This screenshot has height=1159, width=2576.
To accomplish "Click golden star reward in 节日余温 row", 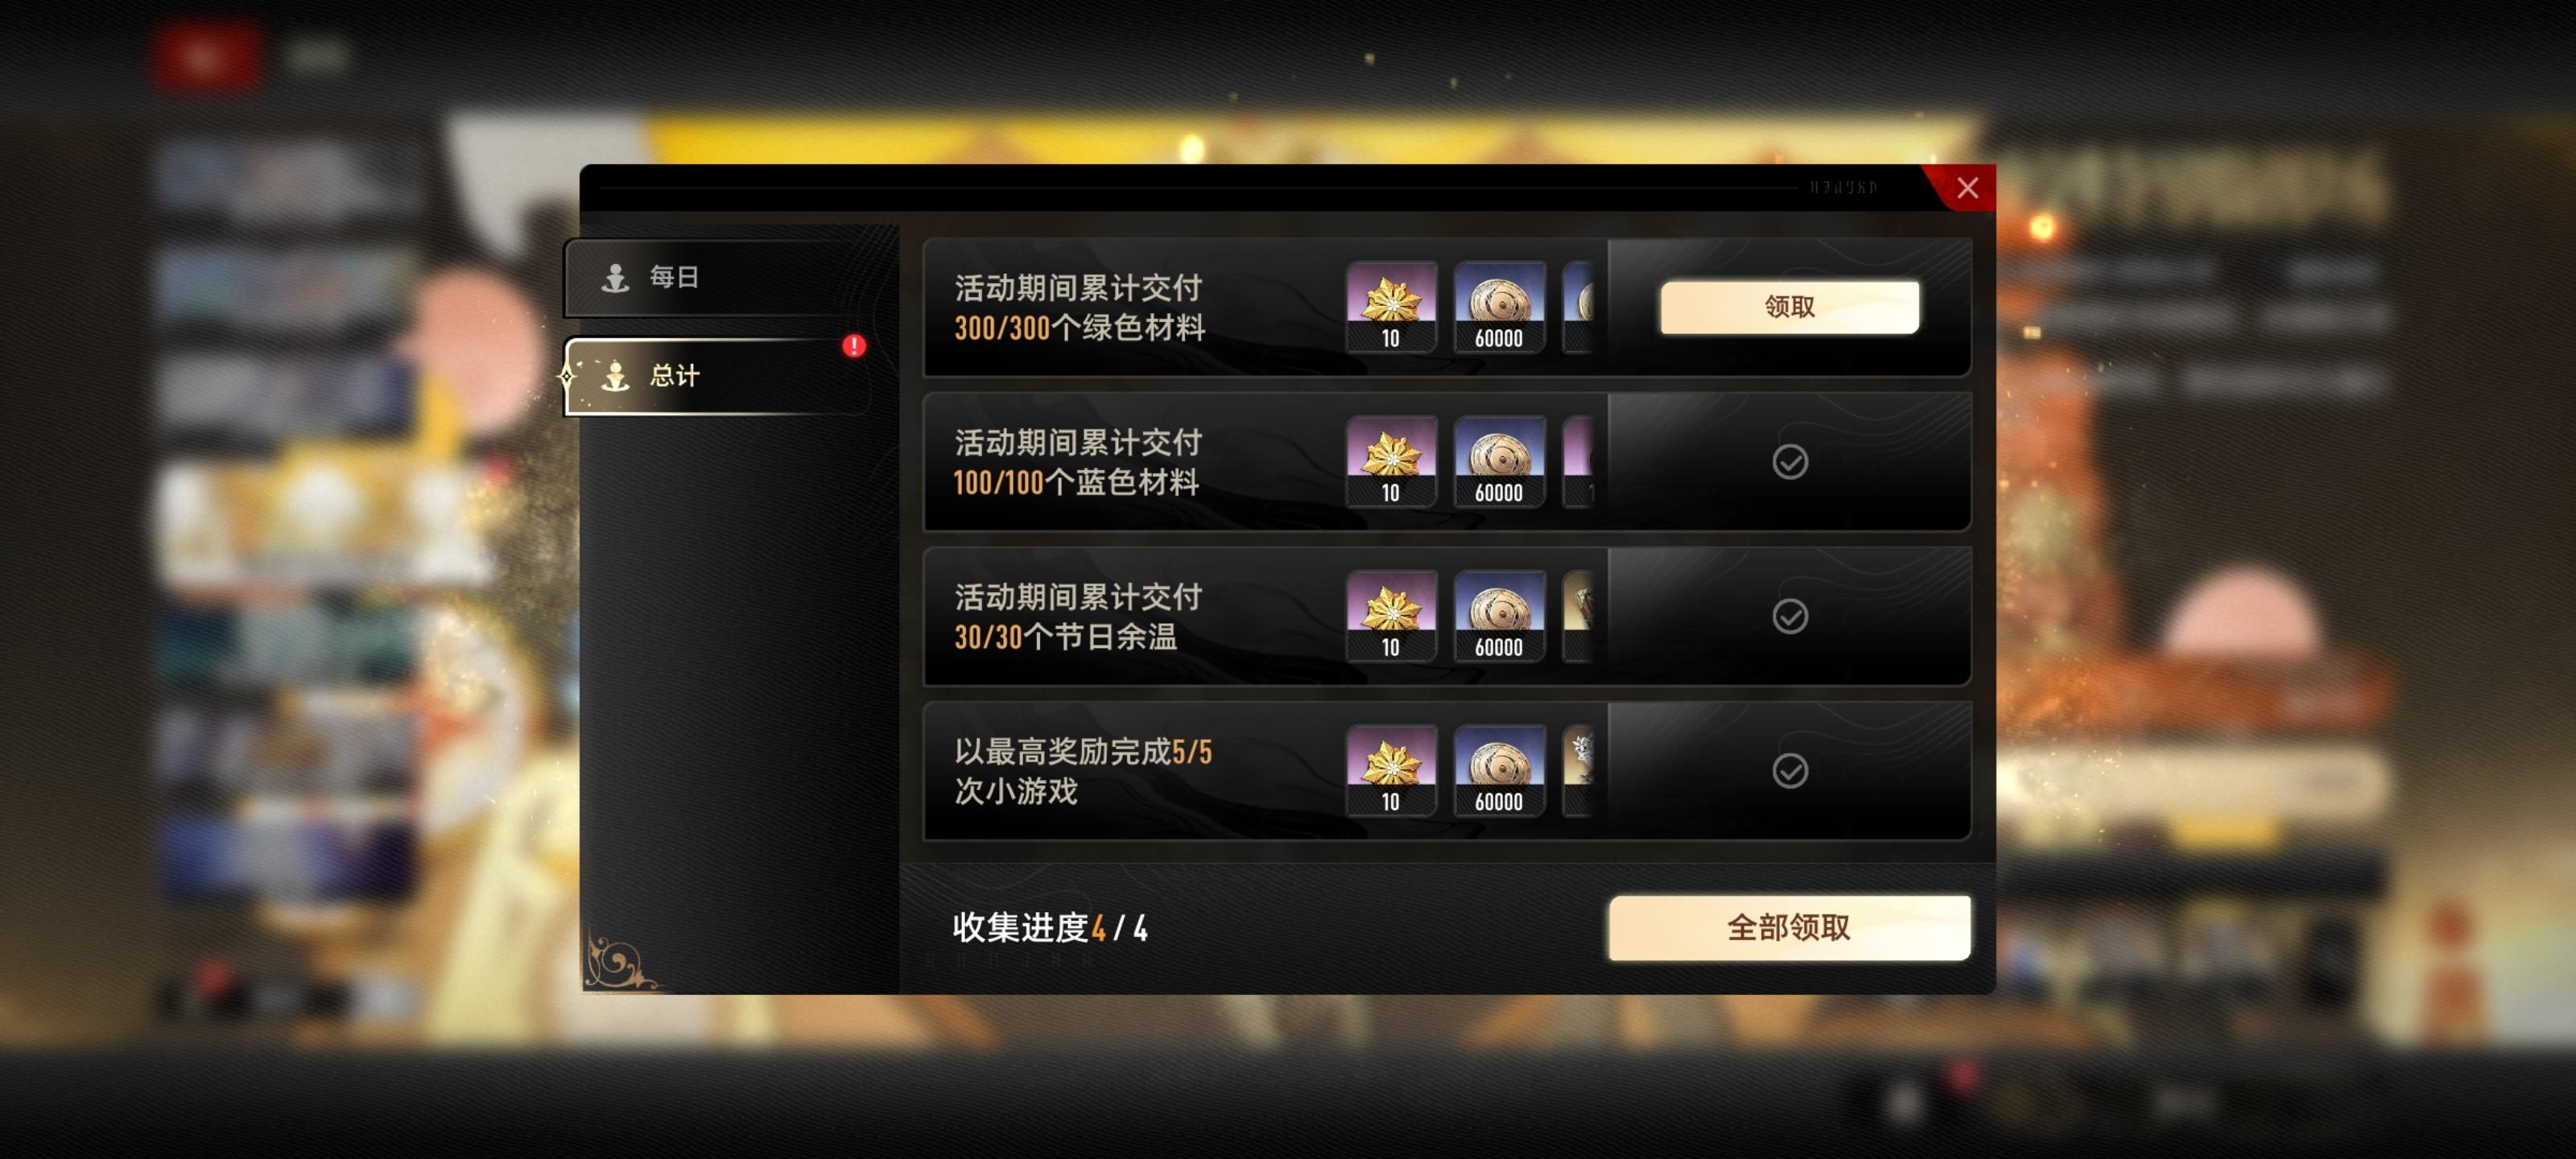I will [x=1391, y=616].
